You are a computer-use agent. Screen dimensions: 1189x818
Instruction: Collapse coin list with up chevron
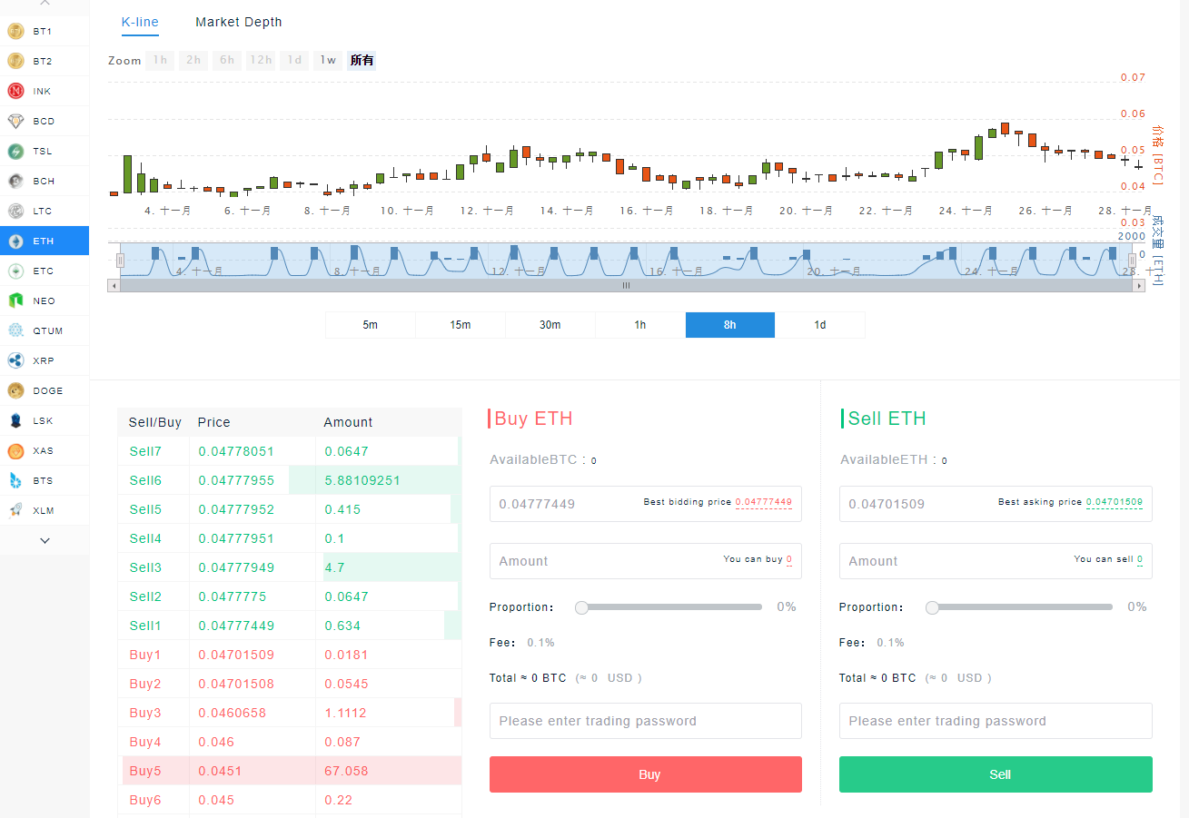(x=45, y=4)
